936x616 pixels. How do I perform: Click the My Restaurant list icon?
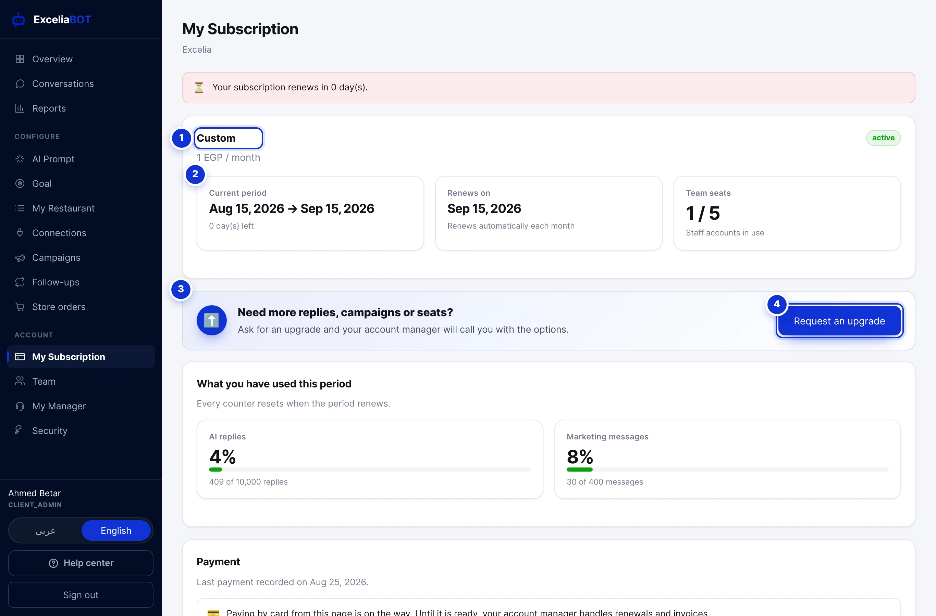pyautogui.click(x=20, y=208)
